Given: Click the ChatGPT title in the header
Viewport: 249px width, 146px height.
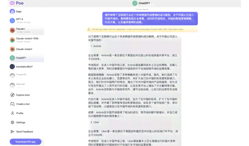Looking at the screenshot, I should [x=144, y=3].
